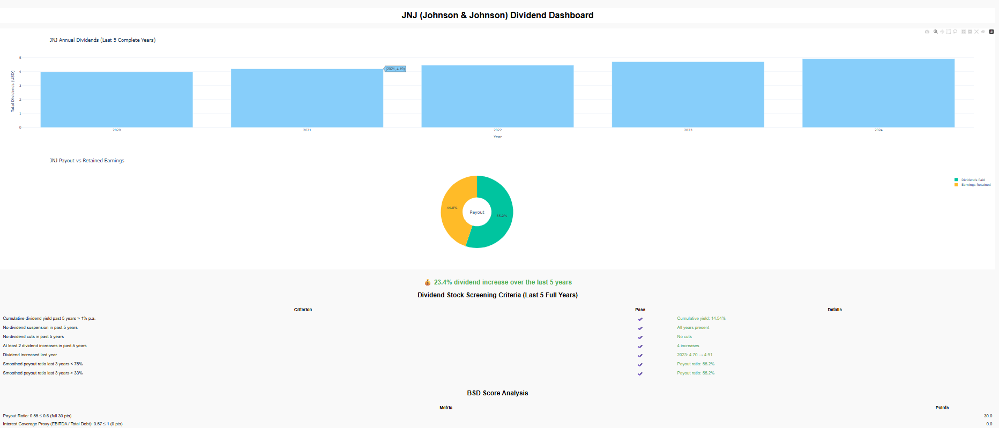999x428 pixels.
Task: Click the 2022 dividend bar
Action: click(497, 96)
